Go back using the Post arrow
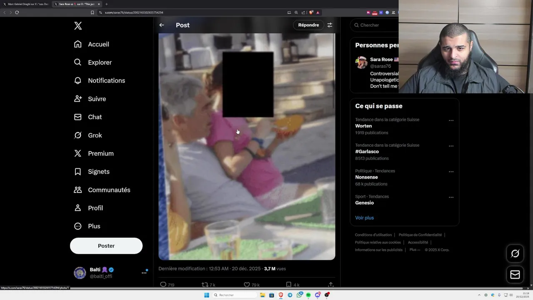 (x=162, y=25)
